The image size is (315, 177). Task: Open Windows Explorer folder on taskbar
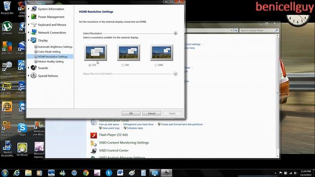tap(29, 173)
